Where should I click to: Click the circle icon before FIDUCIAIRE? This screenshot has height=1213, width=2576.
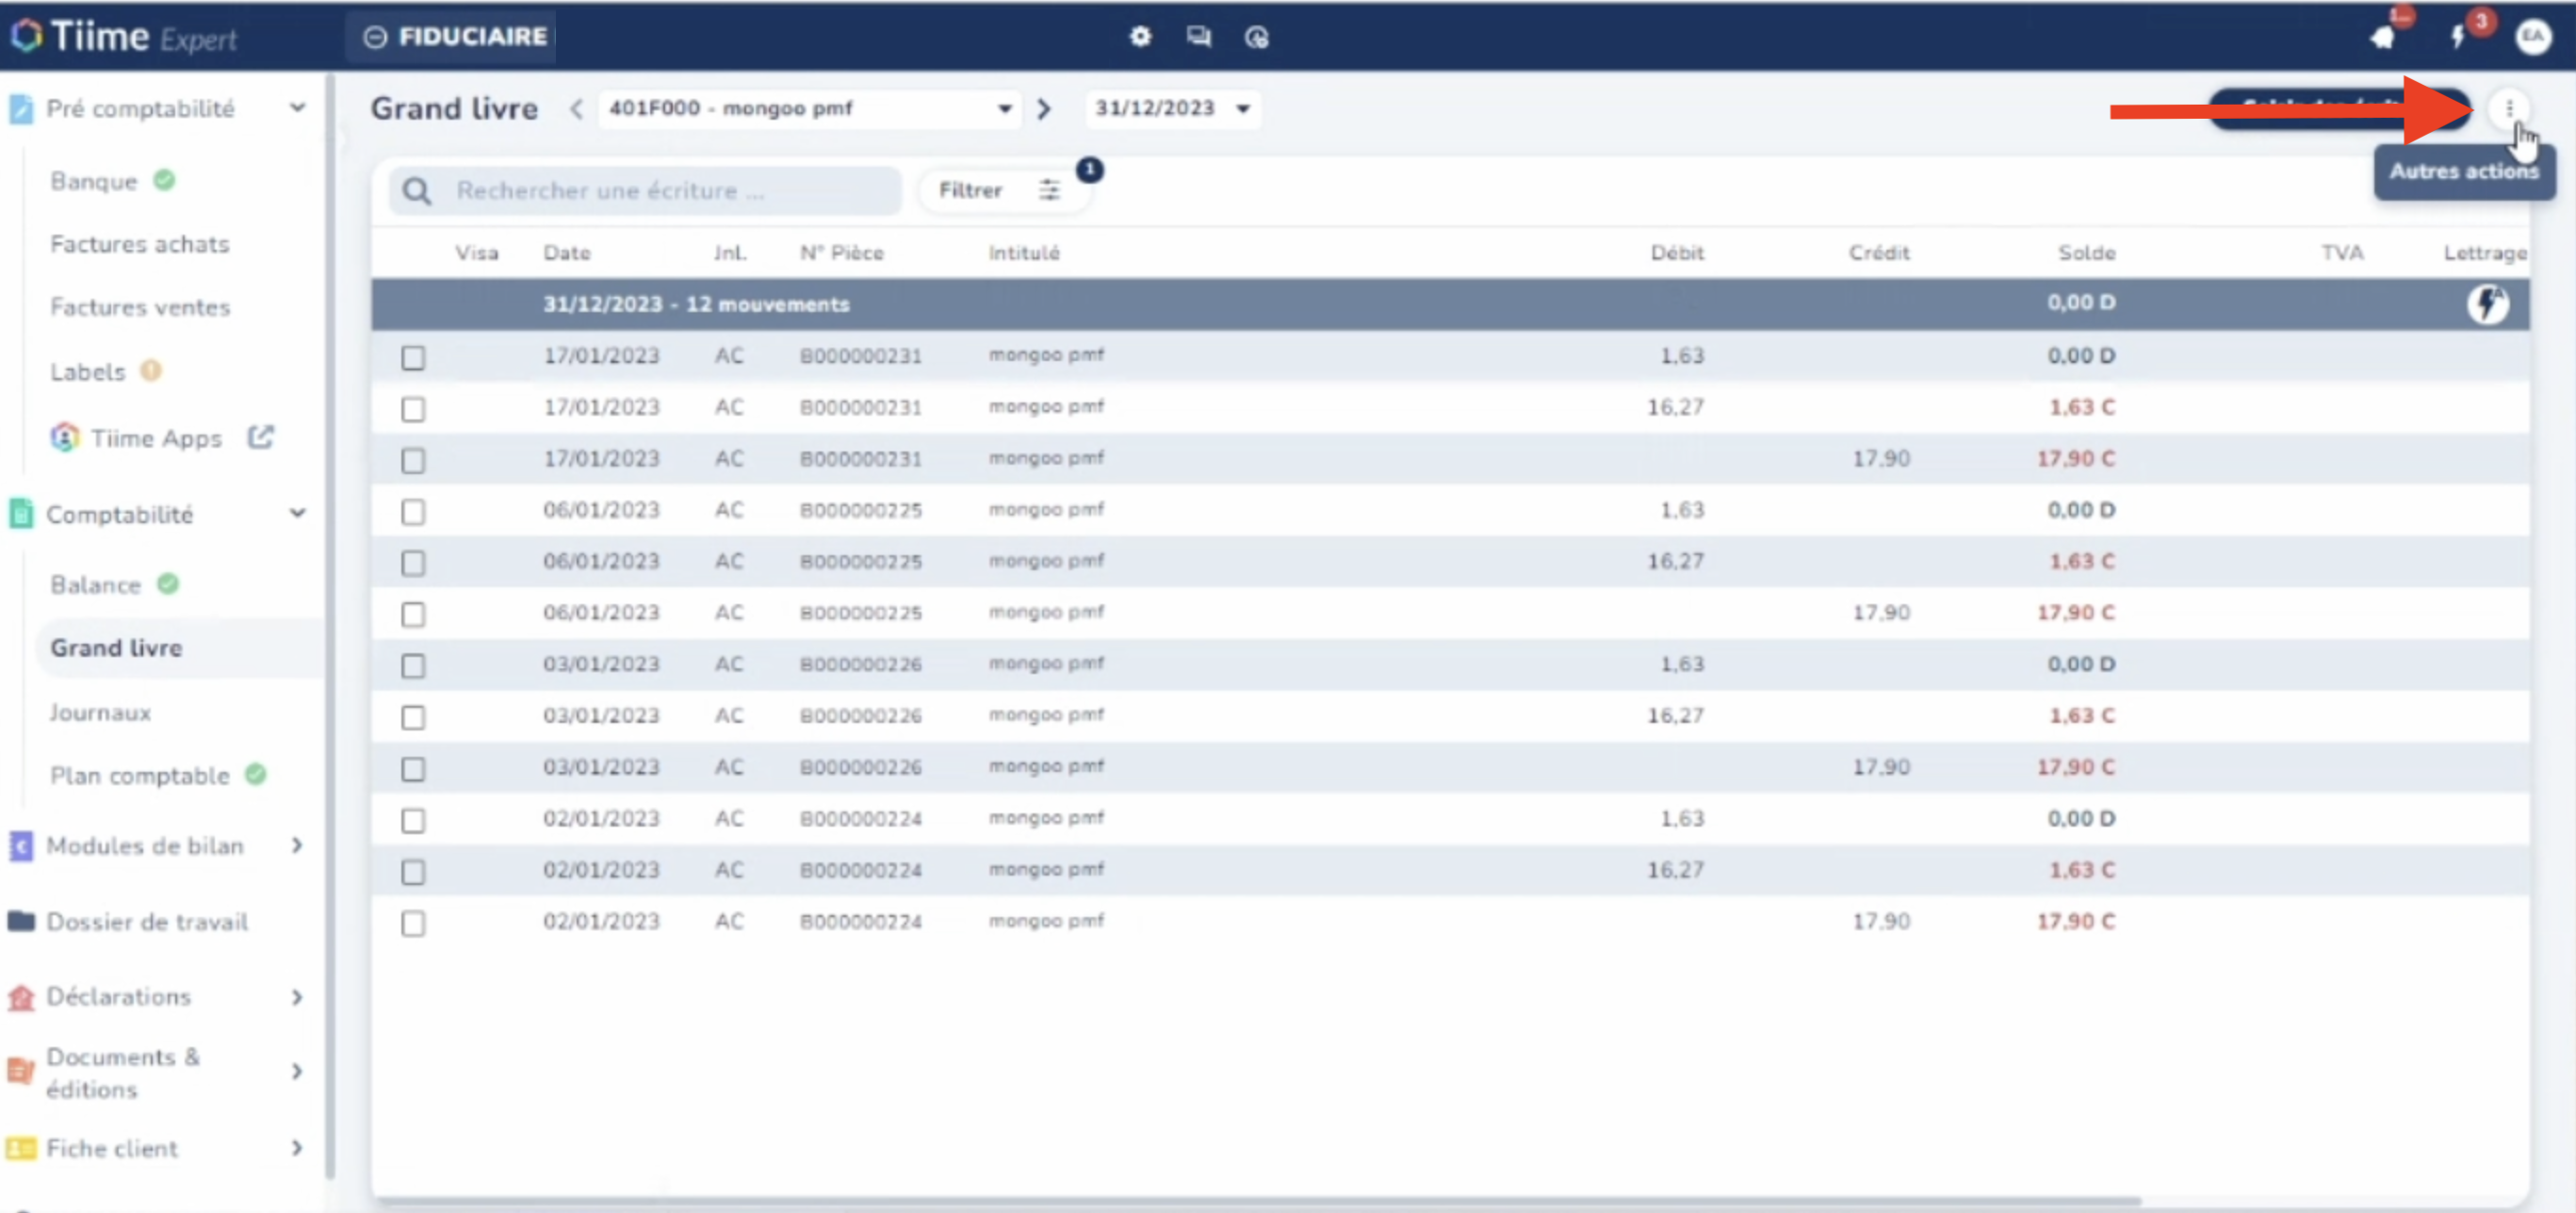click(x=375, y=37)
